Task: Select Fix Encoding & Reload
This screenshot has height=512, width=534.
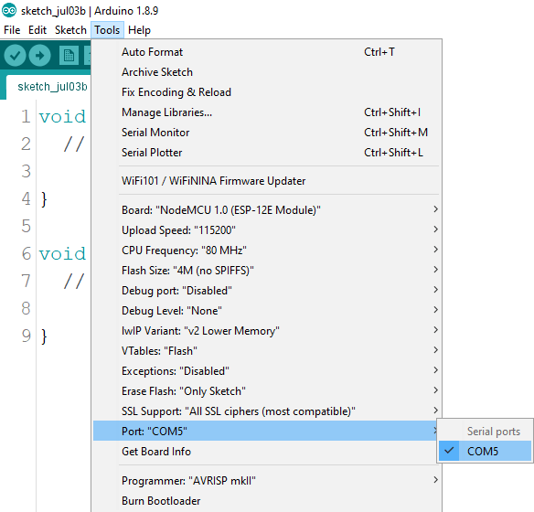Action: point(267,92)
